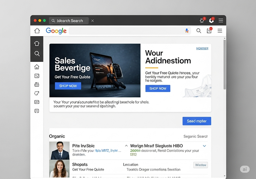Click the magnifier icon right of the search box

click(199, 31)
